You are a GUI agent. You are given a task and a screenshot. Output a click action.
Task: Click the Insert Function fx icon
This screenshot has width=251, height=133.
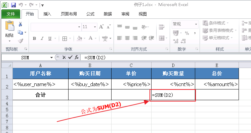[x=77, y=57]
